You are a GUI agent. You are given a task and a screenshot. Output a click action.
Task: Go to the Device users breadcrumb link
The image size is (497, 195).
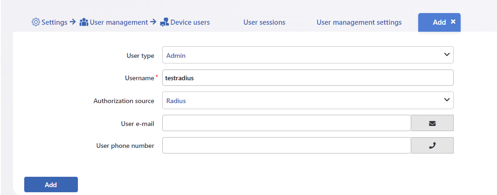pos(190,22)
